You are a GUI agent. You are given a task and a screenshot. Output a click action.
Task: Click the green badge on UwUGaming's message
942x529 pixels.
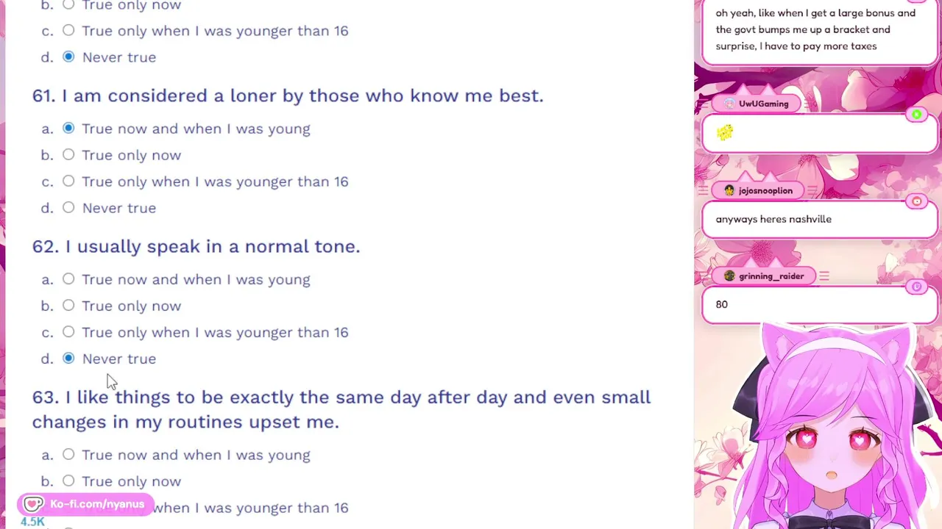(916, 115)
